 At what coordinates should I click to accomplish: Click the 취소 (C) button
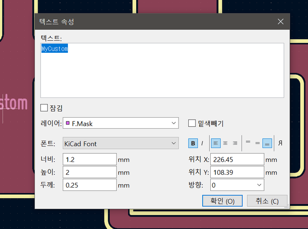pos(267,201)
